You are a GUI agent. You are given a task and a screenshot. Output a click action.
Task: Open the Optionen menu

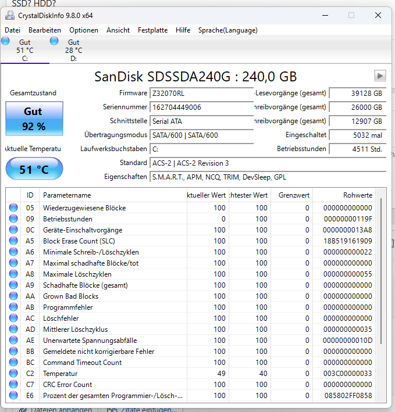84,30
